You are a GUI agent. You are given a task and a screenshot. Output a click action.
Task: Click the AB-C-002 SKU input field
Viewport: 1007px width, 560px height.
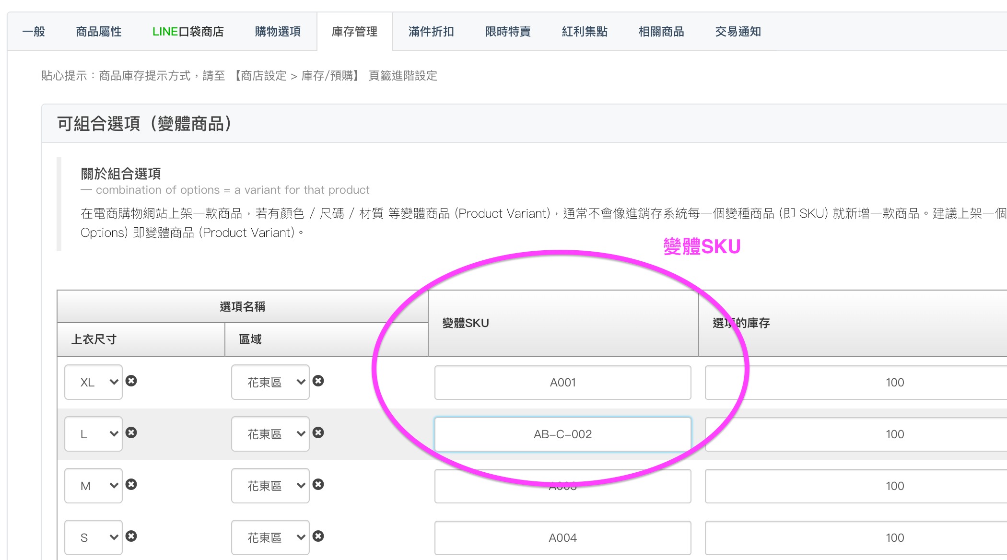click(x=563, y=434)
